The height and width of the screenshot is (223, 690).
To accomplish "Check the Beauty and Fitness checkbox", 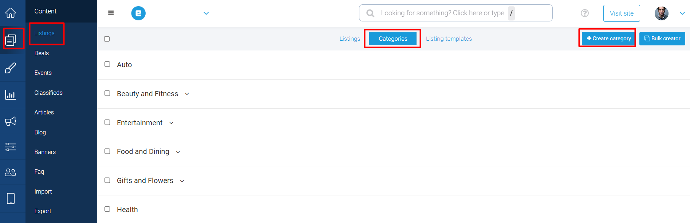I will [107, 93].
